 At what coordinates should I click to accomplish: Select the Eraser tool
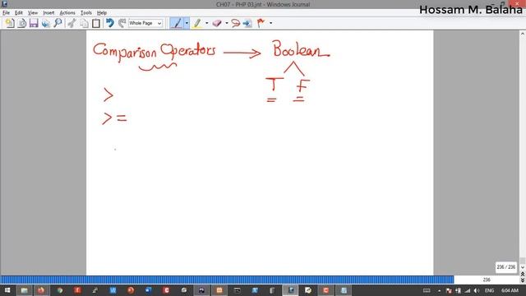(217, 23)
